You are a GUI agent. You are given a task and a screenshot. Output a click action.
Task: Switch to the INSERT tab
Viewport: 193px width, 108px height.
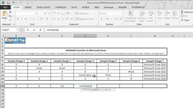click(28, 7)
